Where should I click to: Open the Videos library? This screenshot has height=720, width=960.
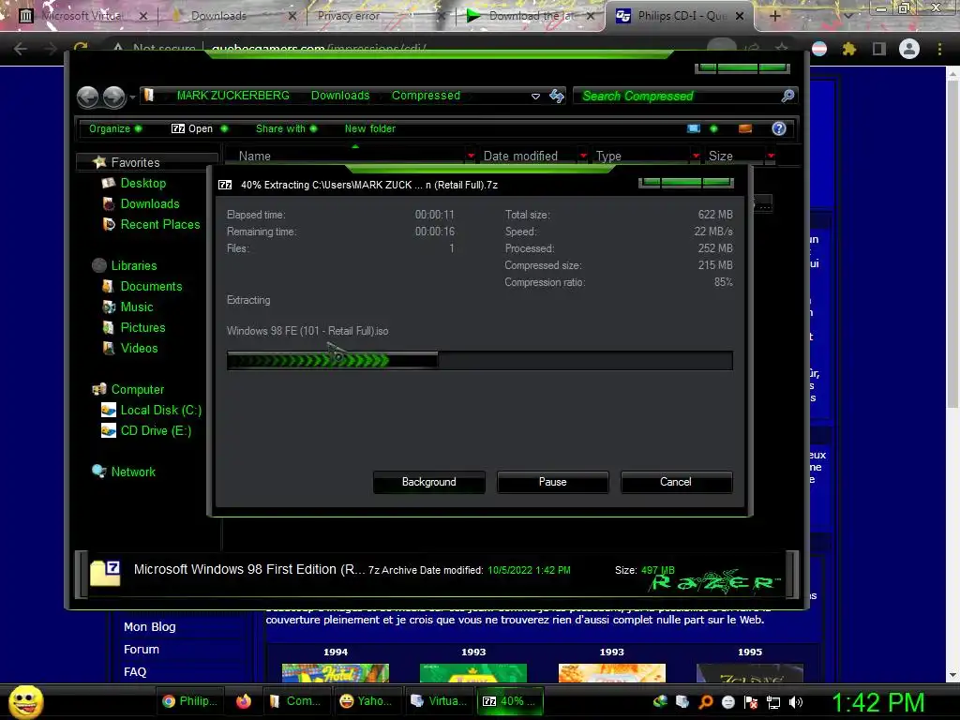pos(139,349)
